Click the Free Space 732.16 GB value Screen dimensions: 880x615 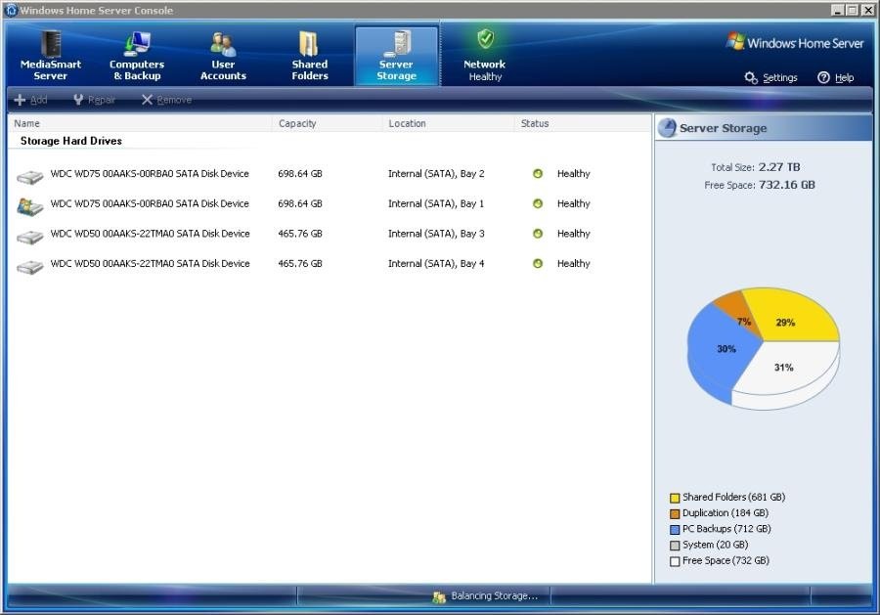coord(787,185)
